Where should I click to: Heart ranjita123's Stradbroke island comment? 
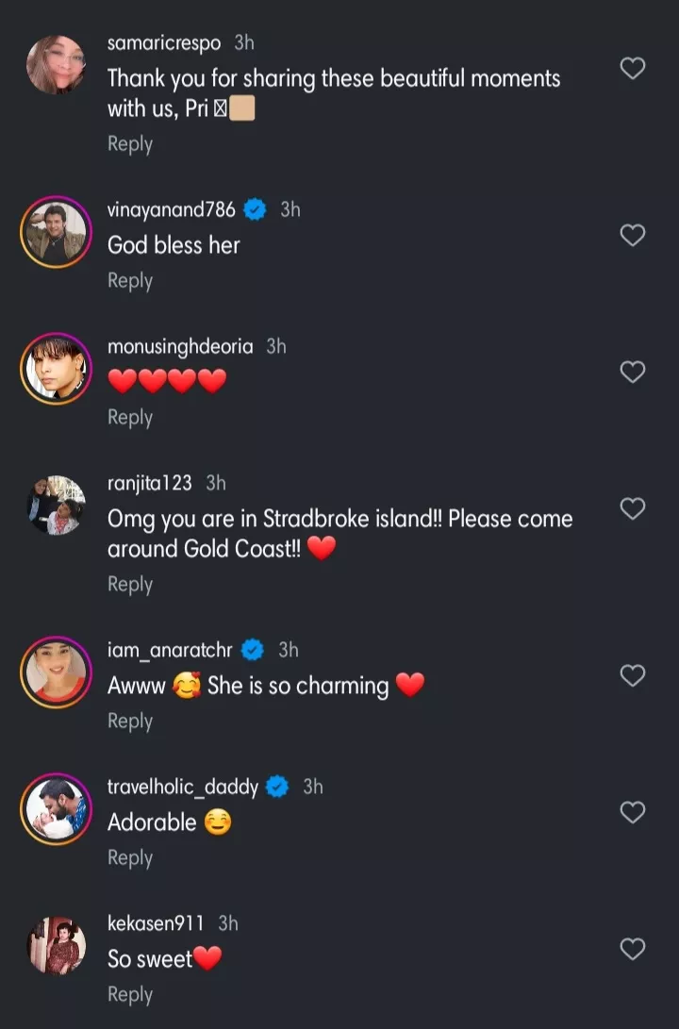(632, 508)
